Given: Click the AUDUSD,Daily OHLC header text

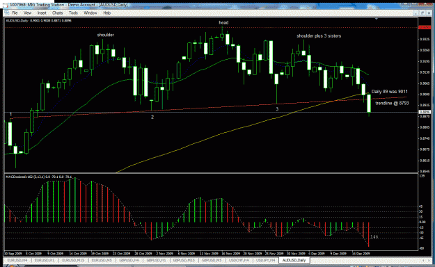Looking at the screenshot, I should (x=38, y=21).
